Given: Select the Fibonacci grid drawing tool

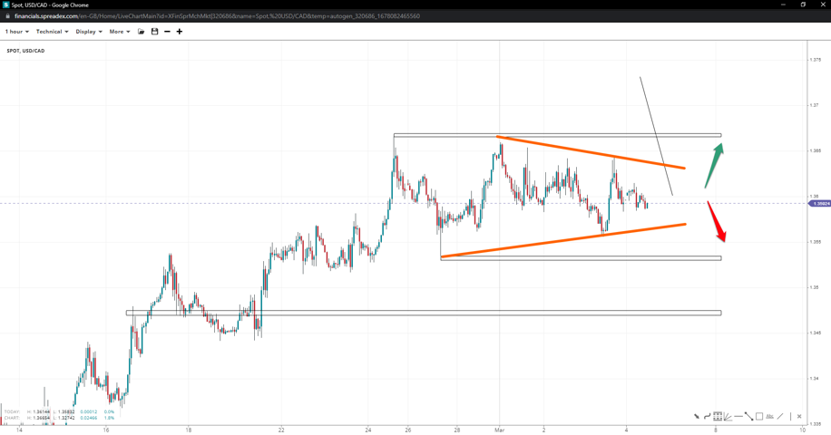Looking at the screenshot, I should (718, 417).
